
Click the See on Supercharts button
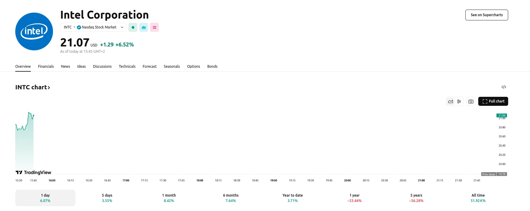[487, 15]
